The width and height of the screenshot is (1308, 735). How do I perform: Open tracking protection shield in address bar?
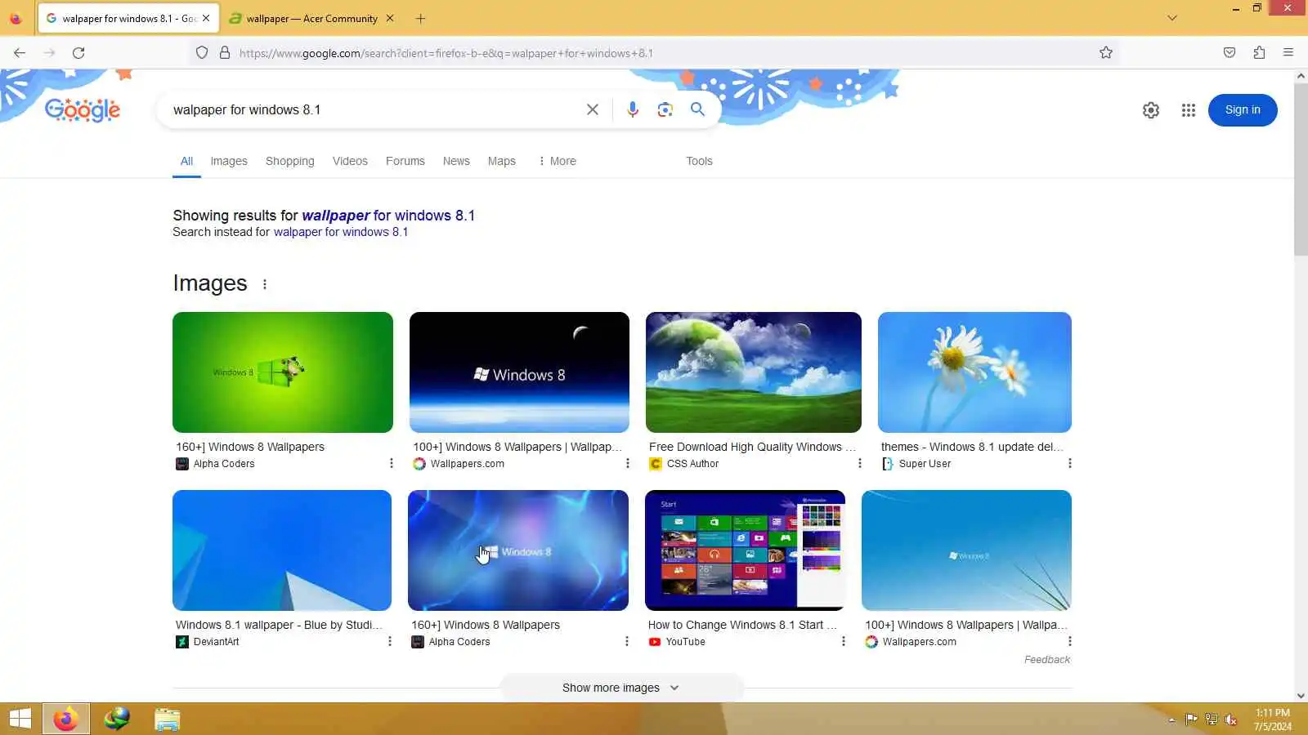[202, 53]
